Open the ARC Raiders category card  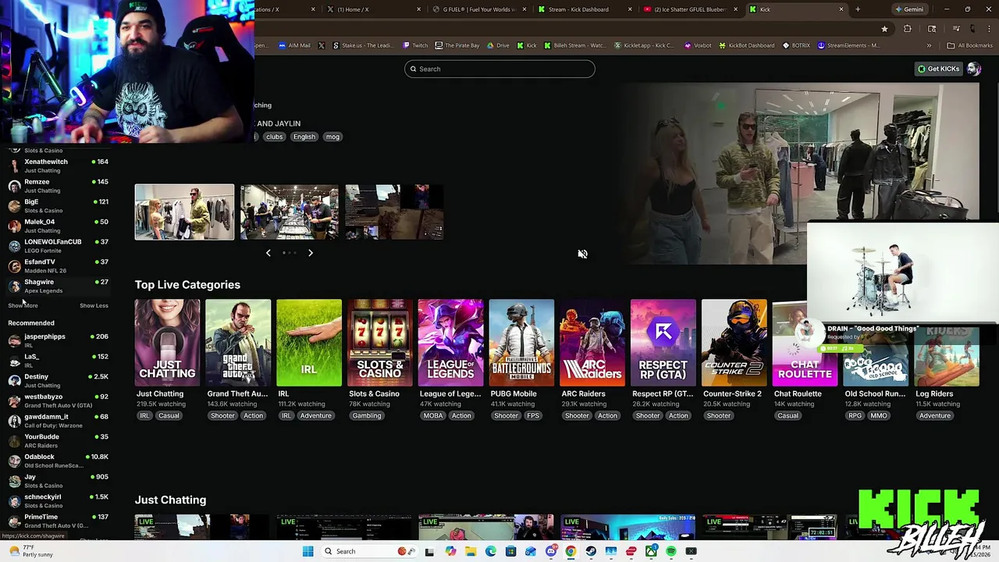click(x=592, y=343)
